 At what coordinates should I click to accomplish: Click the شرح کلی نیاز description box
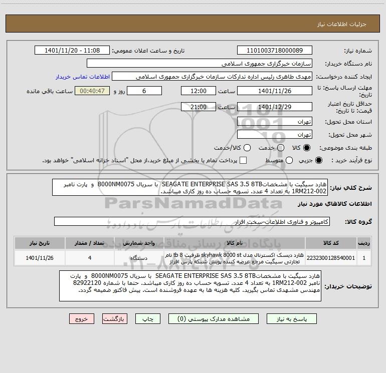(190, 187)
